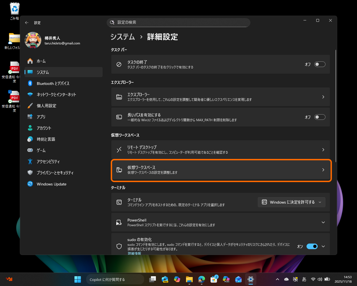The image size is (357, 286).
Task: Open the clock showing 14:53
Action: point(343,279)
